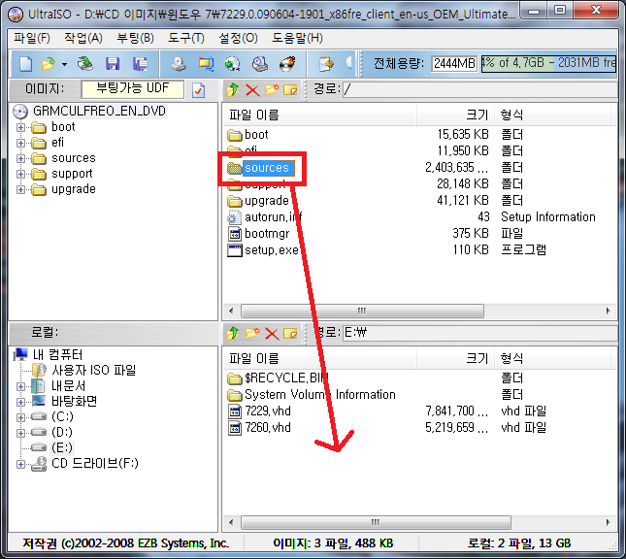Select 사용자 ISO 파일 in local tree
Image resolution: width=626 pixels, height=559 pixels.
pyautogui.click(x=94, y=370)
